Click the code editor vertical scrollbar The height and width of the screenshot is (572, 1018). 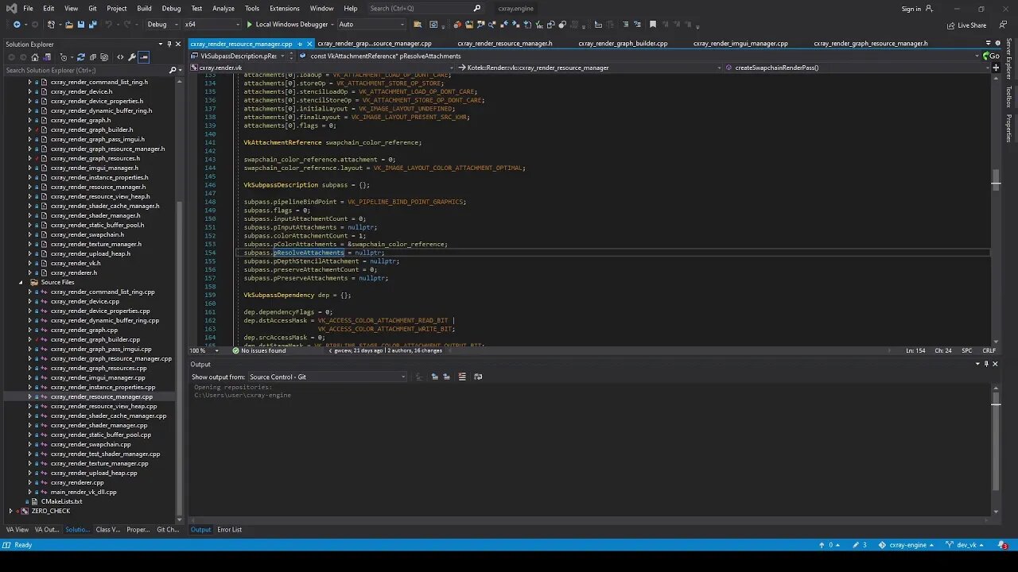click(996, 208)
